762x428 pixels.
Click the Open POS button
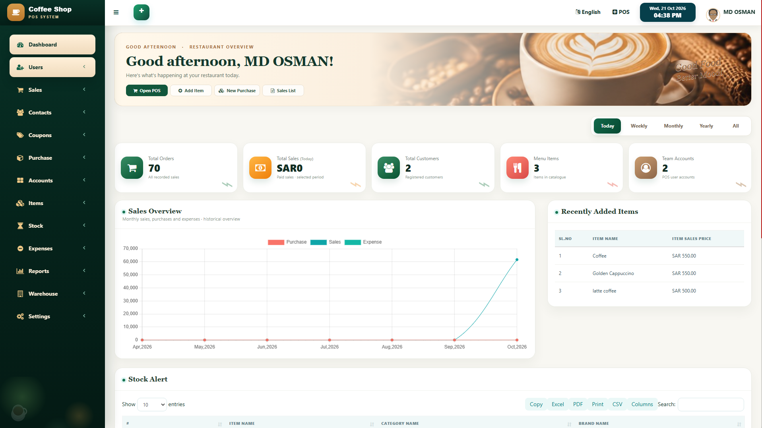coord(147,91)
